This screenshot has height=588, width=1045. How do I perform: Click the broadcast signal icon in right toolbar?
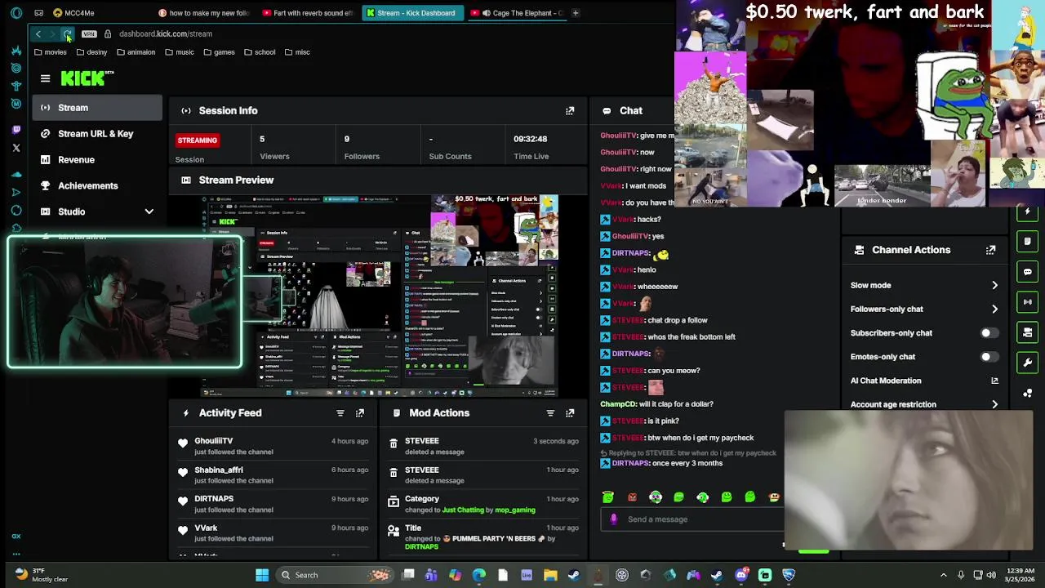point(1028,302)
